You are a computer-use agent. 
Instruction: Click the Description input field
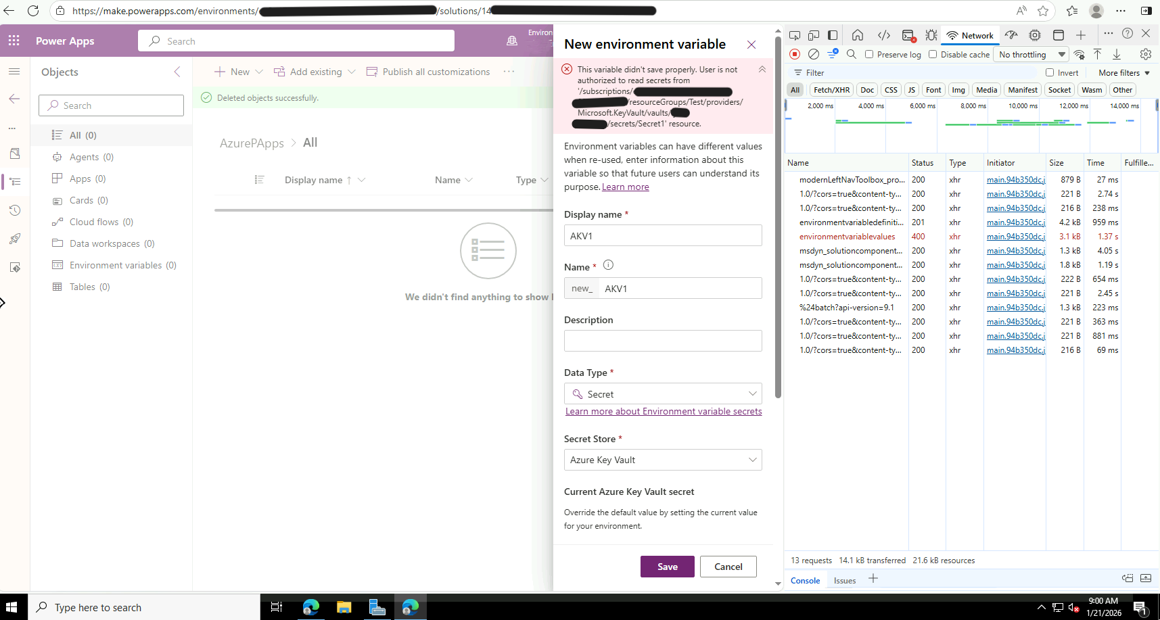click(663, 341)
